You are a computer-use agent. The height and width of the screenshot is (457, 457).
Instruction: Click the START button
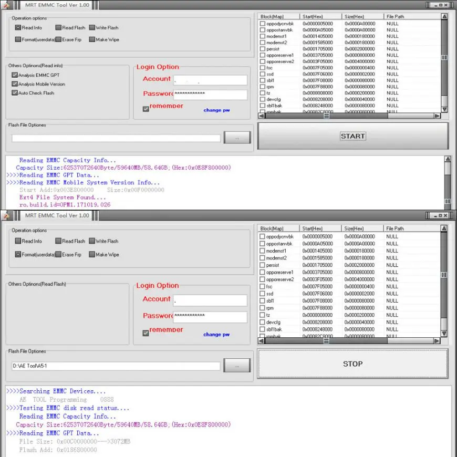pyautogui.click(x=352, y=136)
